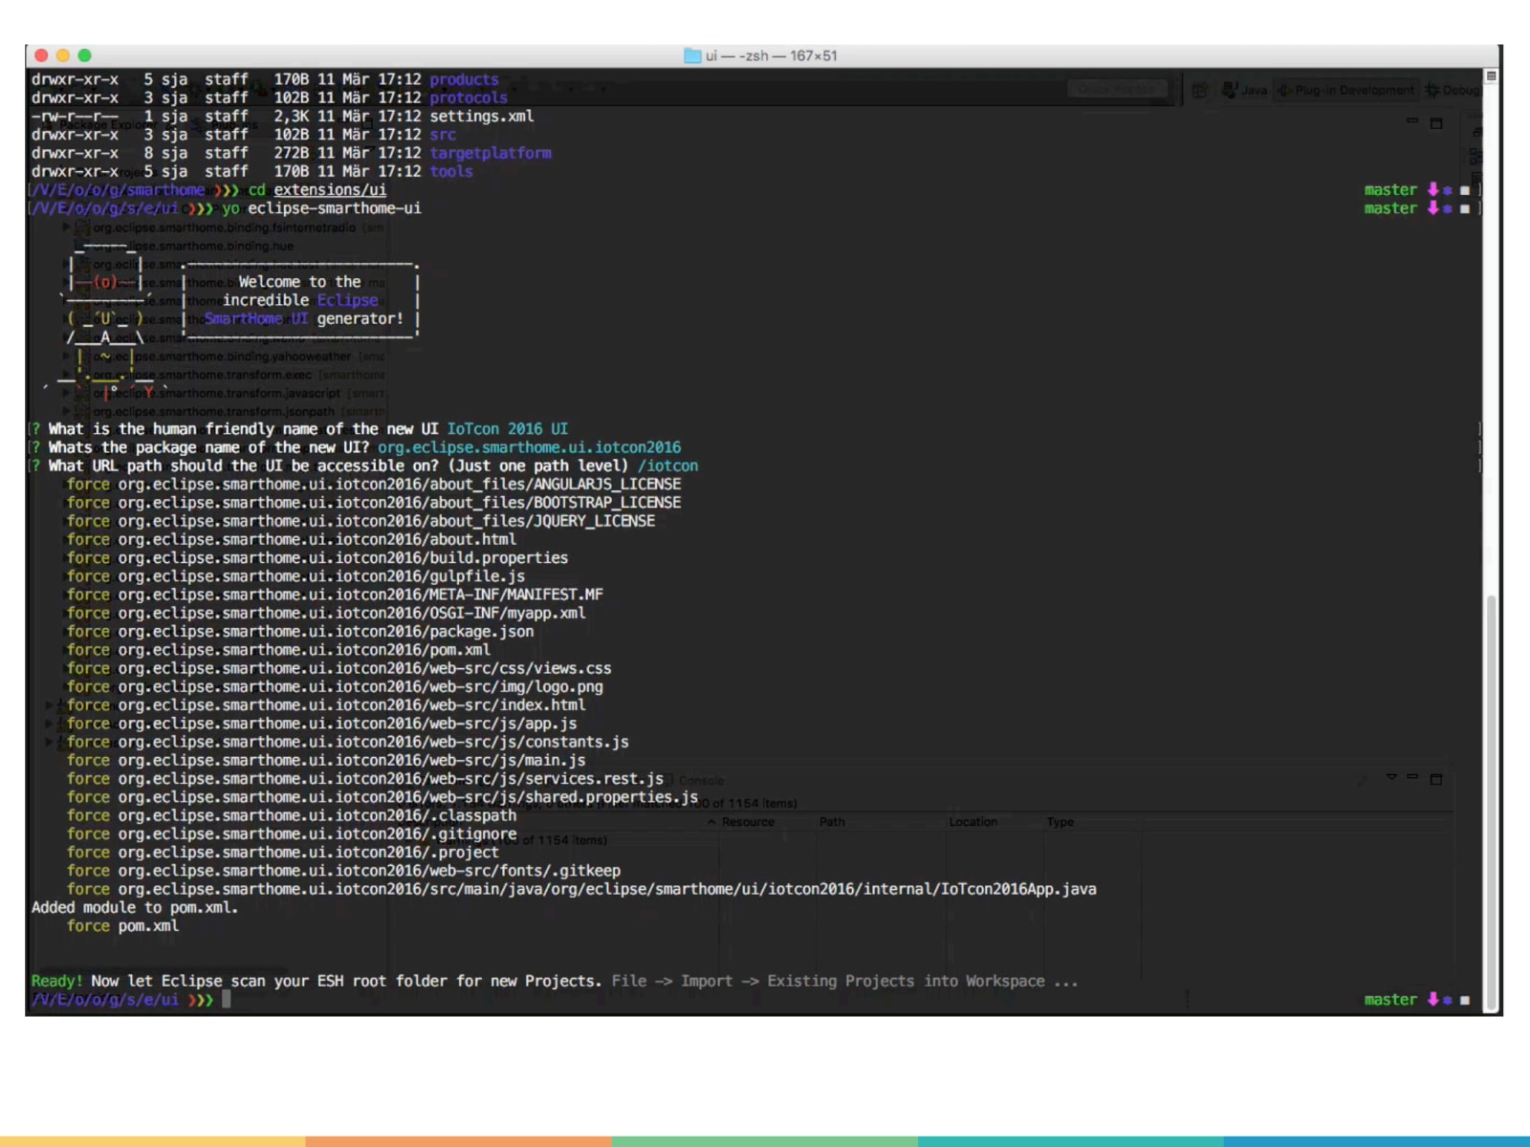Click 'org.eclipse.smarthome.ui.iotcon2016' package name answer

click(529, 447)
